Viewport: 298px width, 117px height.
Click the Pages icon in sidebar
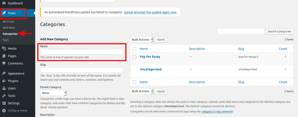4,56
